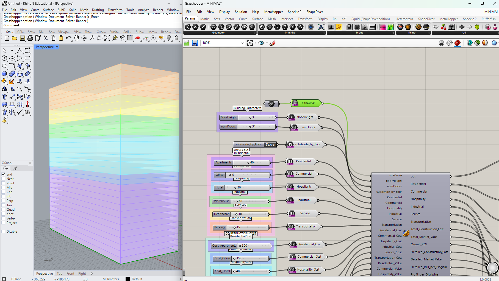Click the checkmark Check icon in sidebar
Screen dimensions: 499x281
tap(20, 112)
